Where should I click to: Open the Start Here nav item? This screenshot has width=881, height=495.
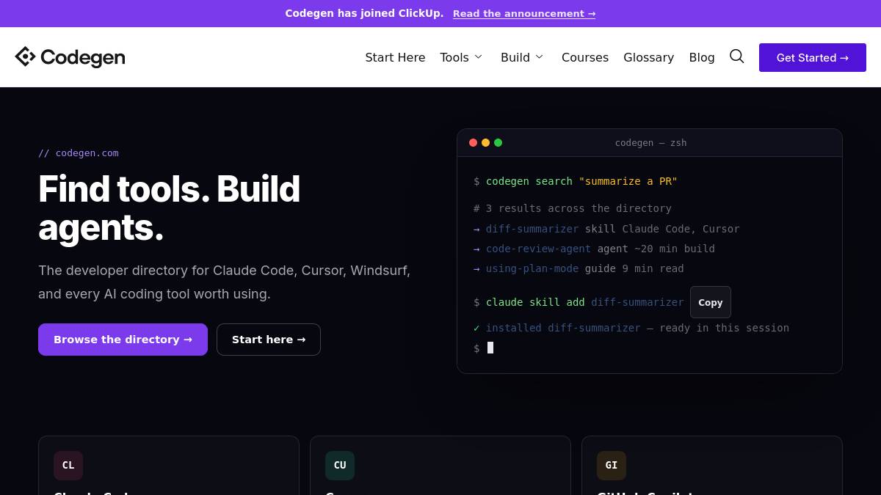tap(395, 57)
